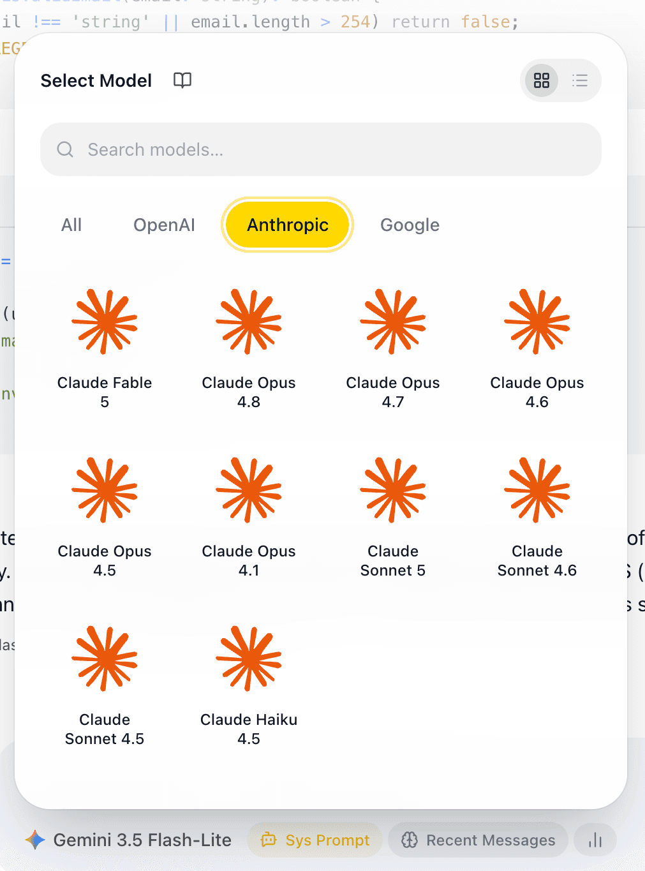Show Google models tab

tap(410, 225)
